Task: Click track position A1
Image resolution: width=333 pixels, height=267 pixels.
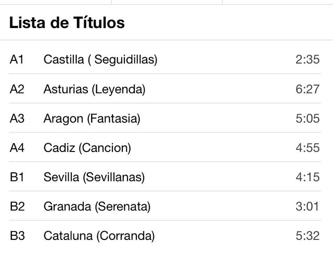Action: (x=17, y=60)
